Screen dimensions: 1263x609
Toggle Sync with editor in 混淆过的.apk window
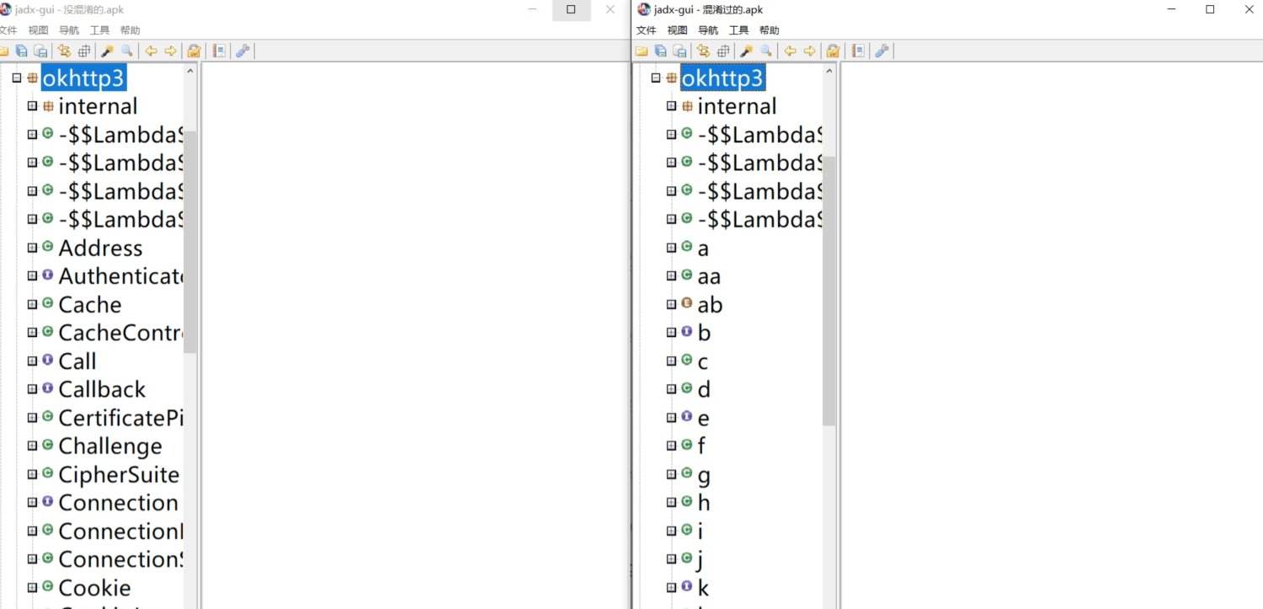click(x=703, y=51)
